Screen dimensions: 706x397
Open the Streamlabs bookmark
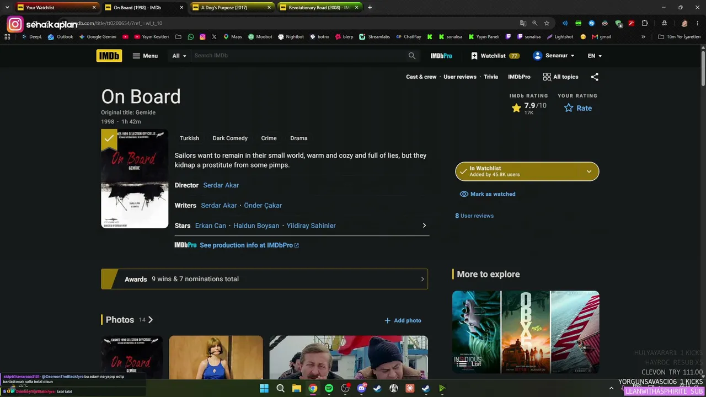375,37
